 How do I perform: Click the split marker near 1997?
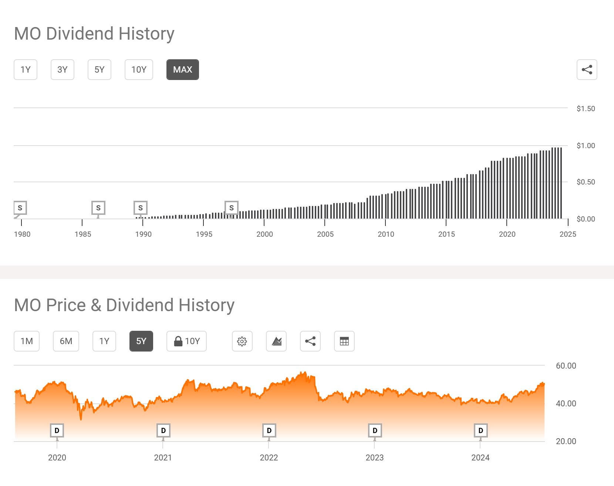(x=232, y=208)
